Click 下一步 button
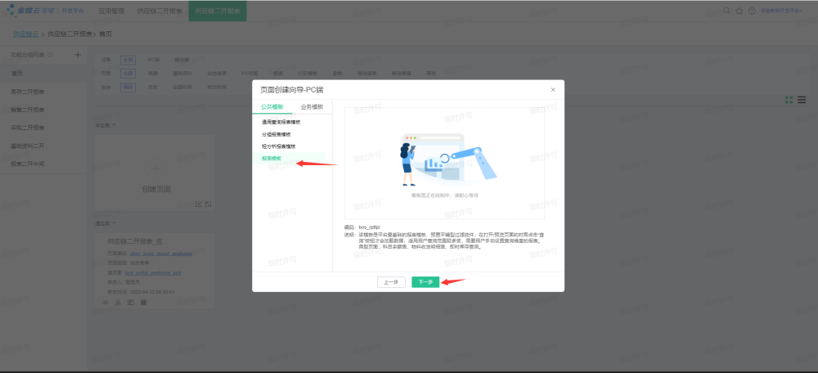Viewport: 818px width, 373px height. point(425,281)
